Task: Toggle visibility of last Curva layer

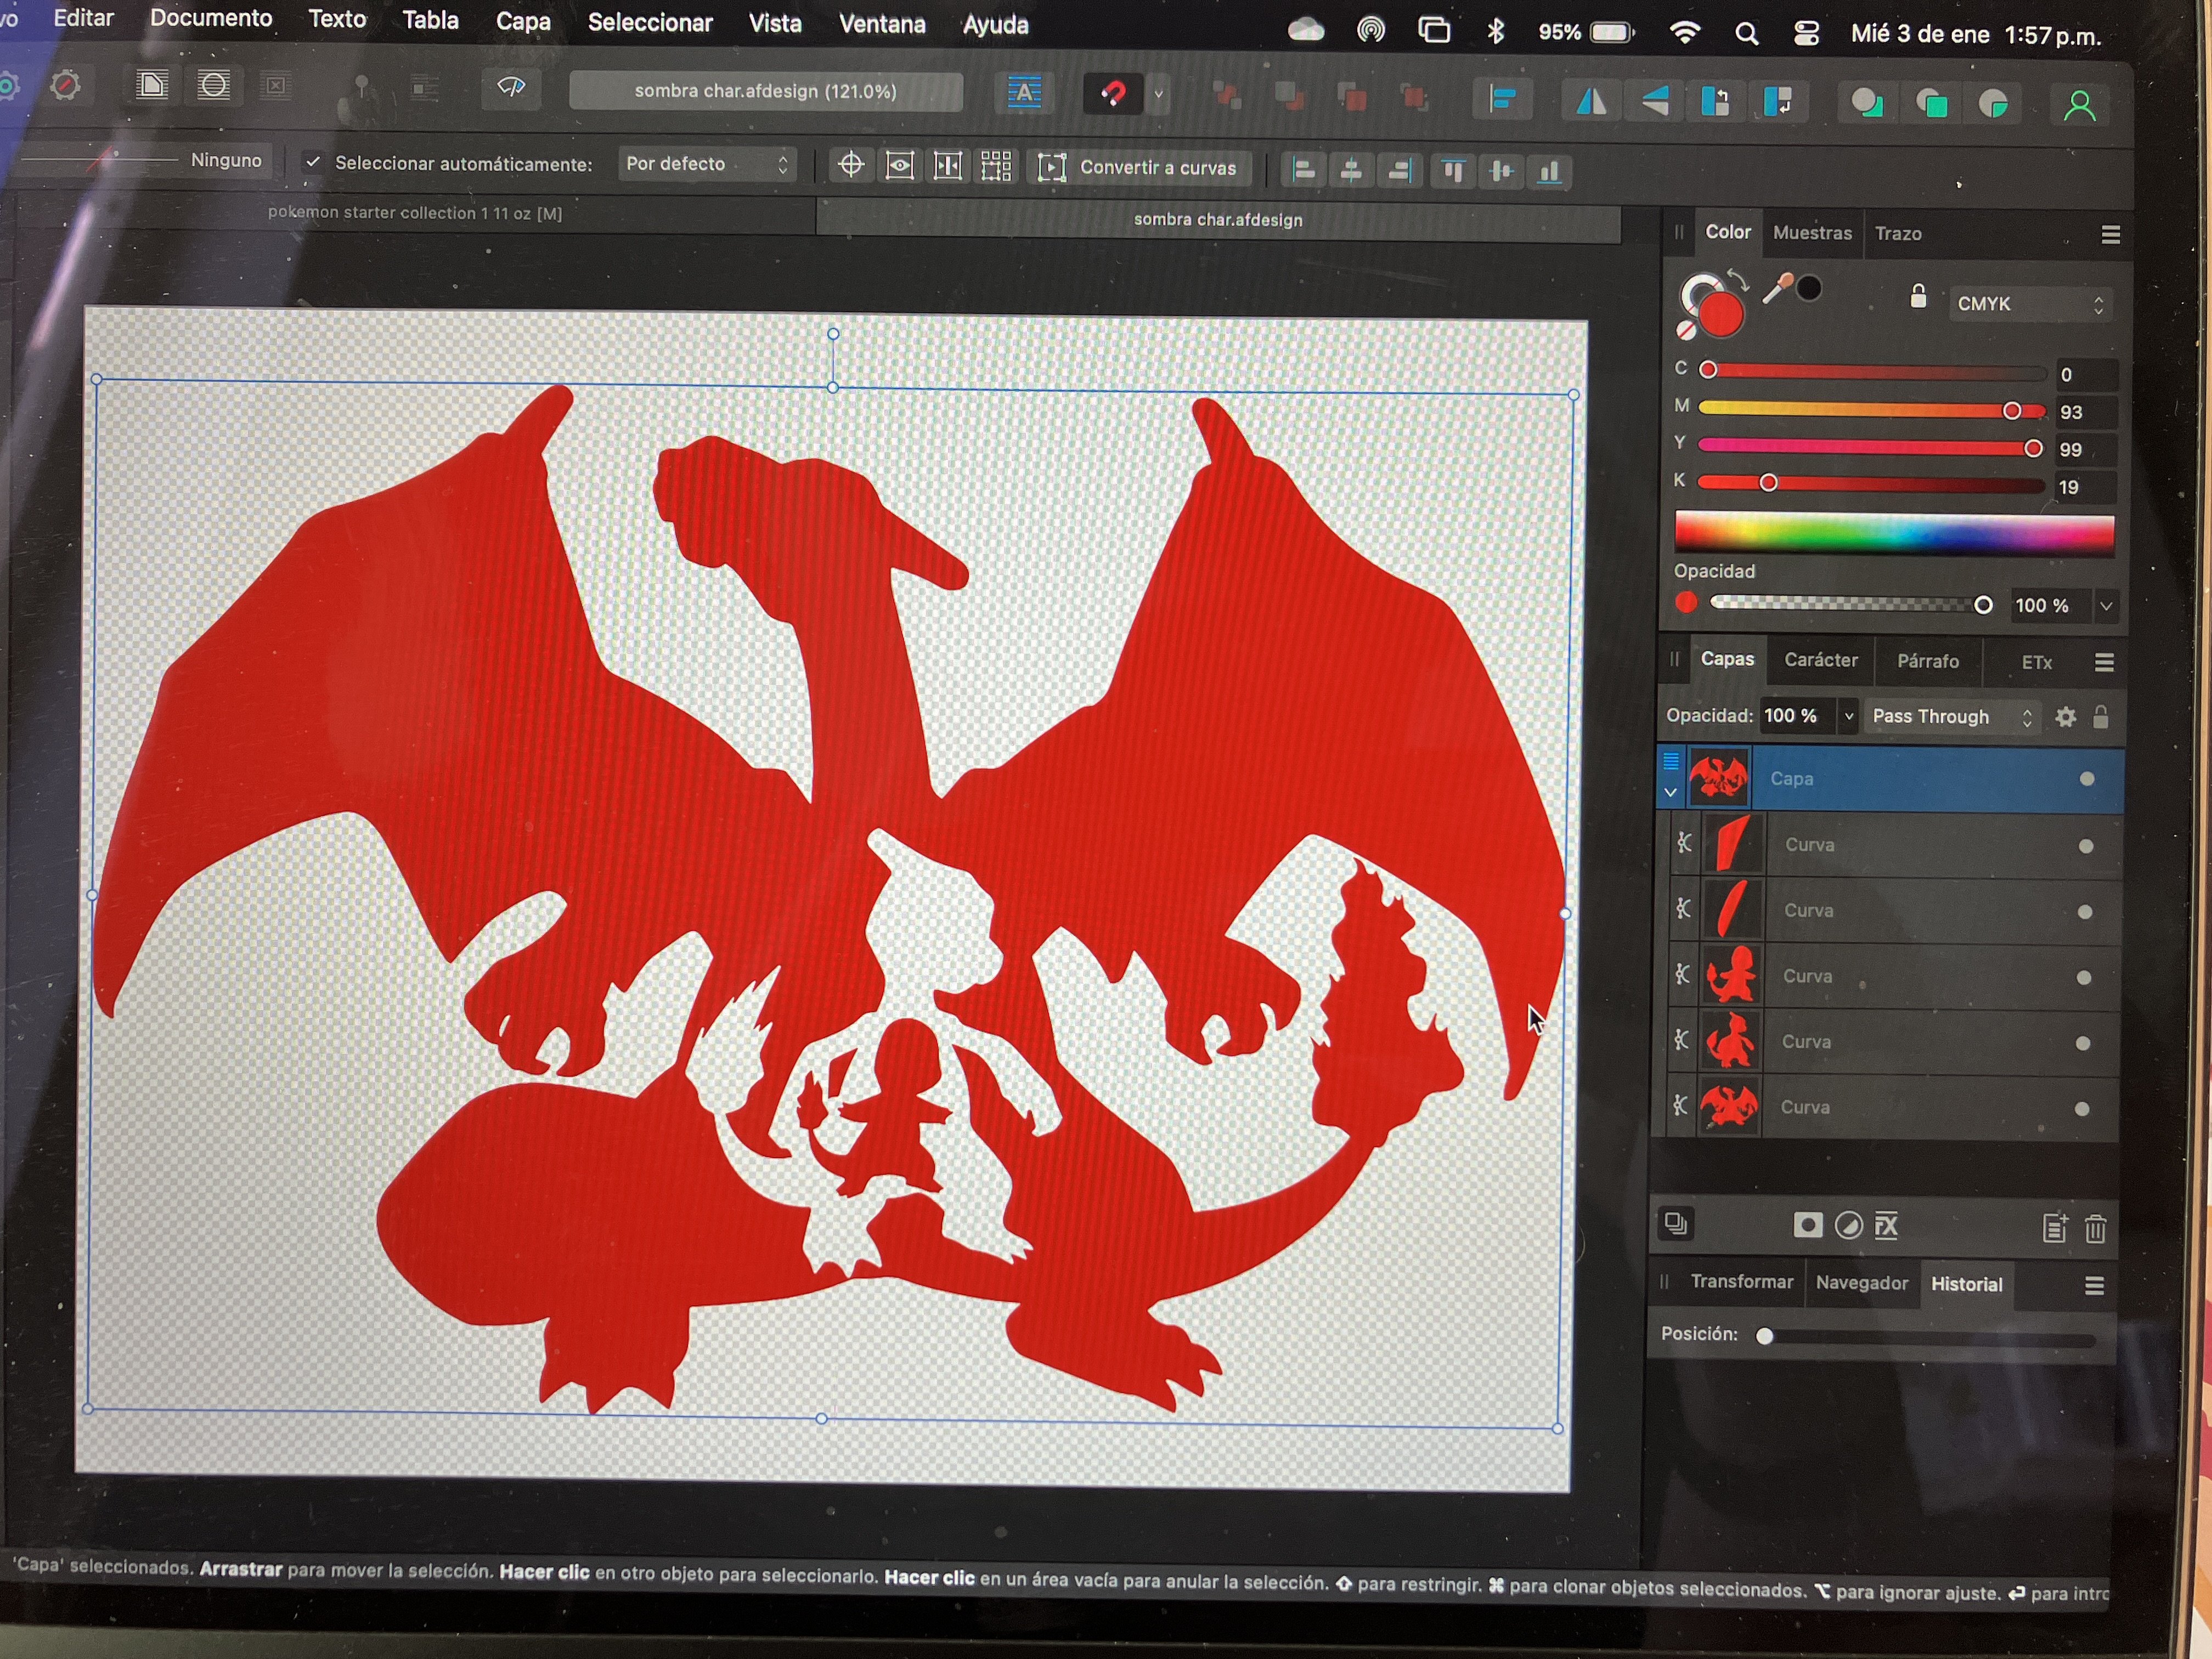Action: [2081, 1108]
